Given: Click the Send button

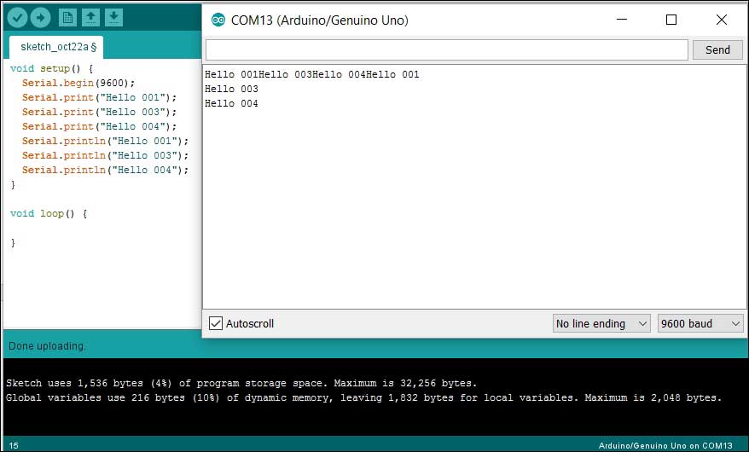Looking at the screenshot, I should [717, 49].
